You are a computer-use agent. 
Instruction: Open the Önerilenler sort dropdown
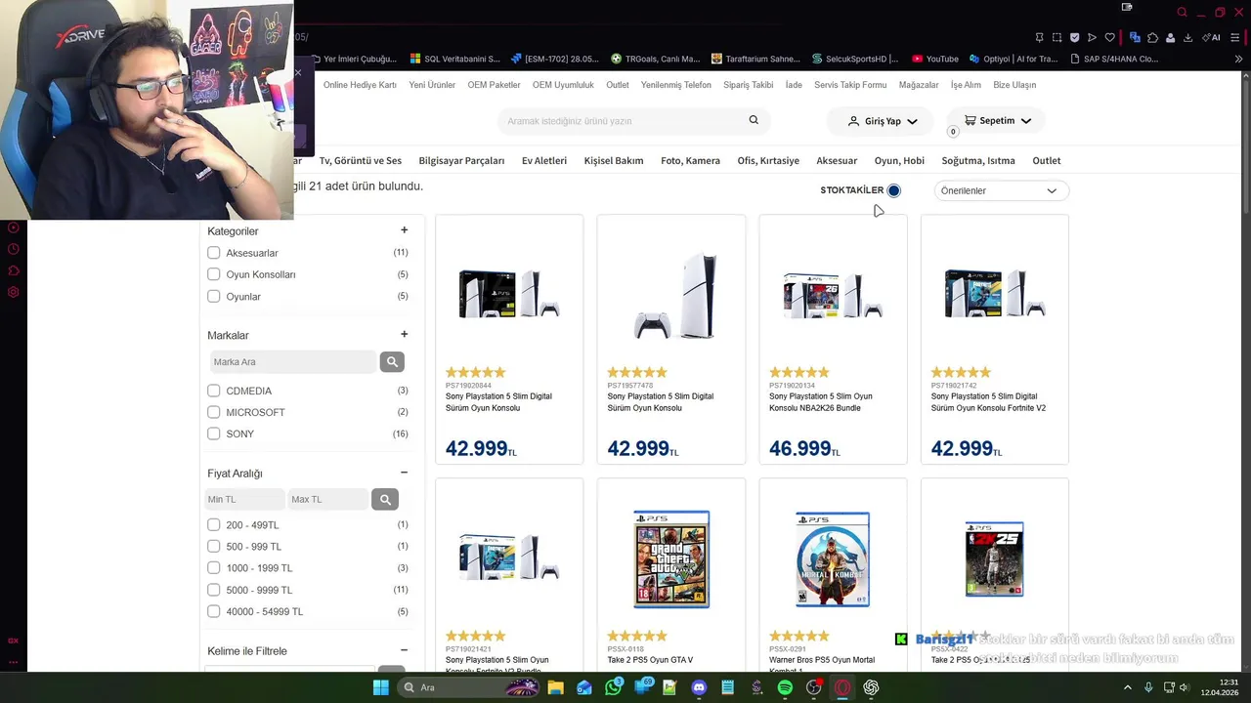(1001, 190)
